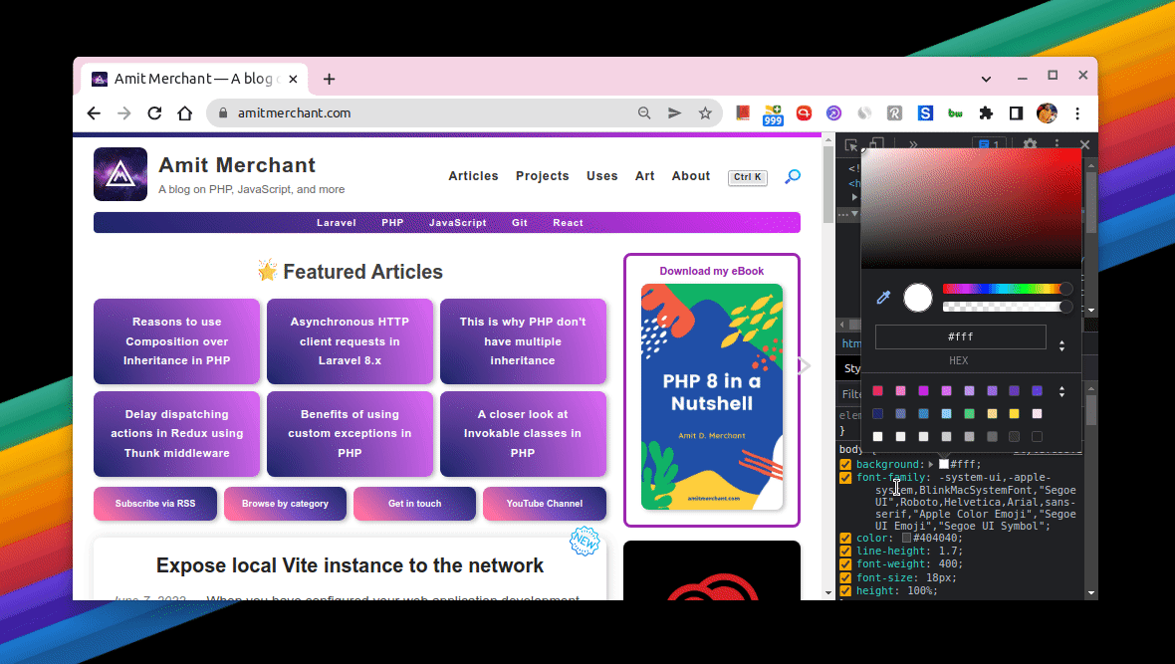The image size is (1175, 664).
Task: Click the #fff hex value input field
Action: click(x=959, y=337)
